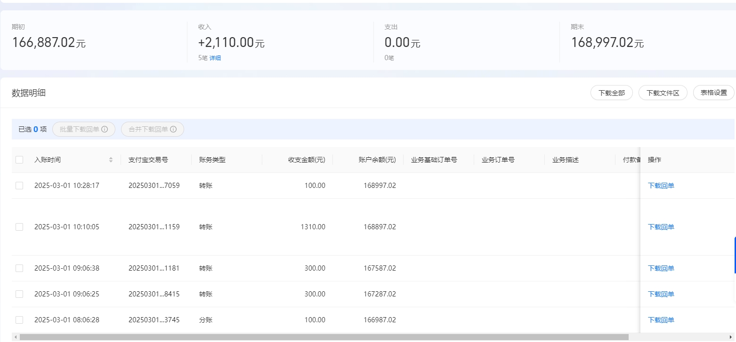
Task: Click the 批量下载回单 button
Action: [x=84, y=129]
